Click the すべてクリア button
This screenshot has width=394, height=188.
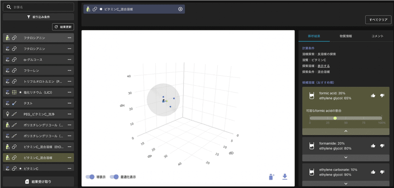(x=378, y=20)
